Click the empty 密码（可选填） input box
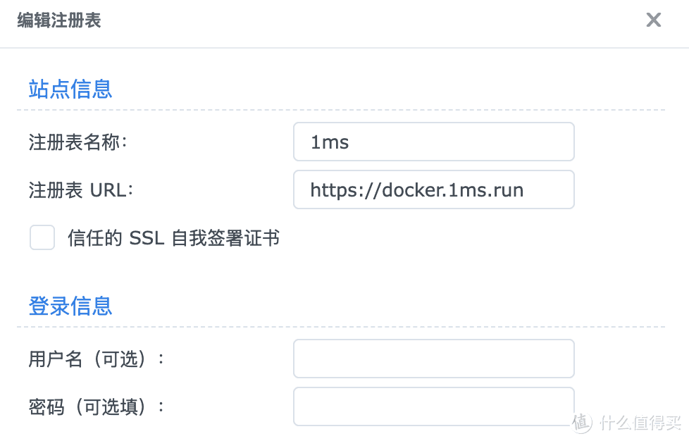 click(x=433, y=406)
